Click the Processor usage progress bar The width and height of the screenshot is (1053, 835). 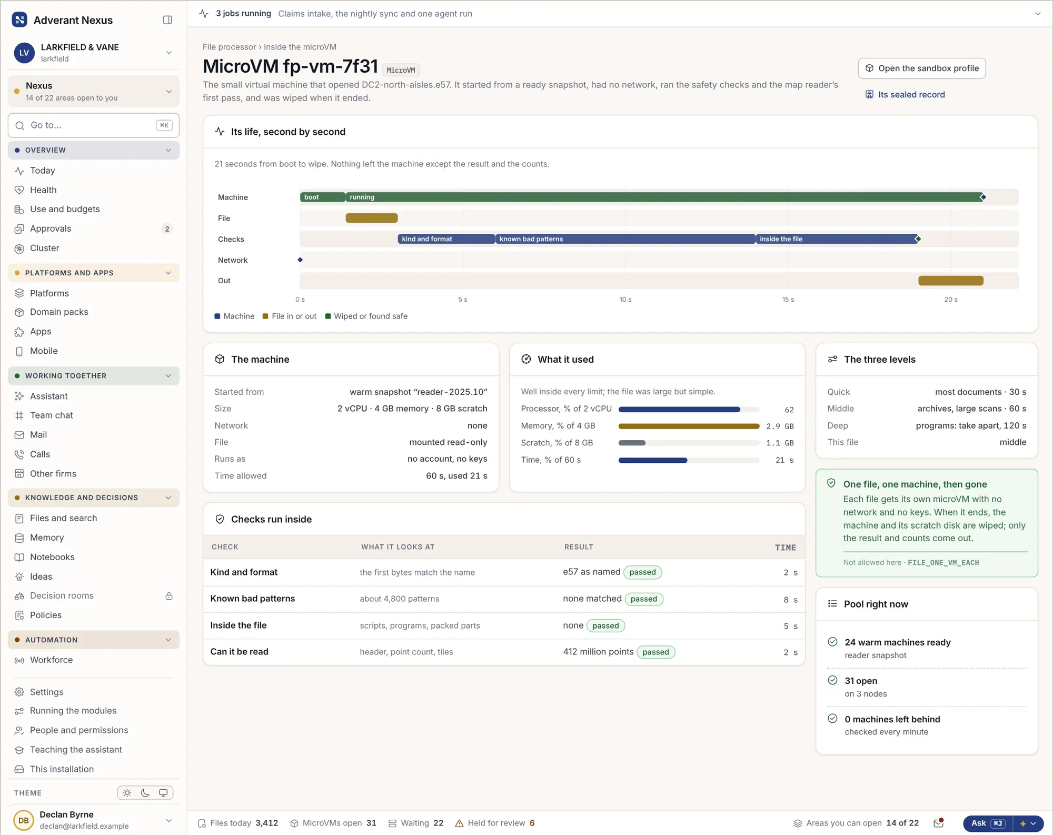point(689,410)
